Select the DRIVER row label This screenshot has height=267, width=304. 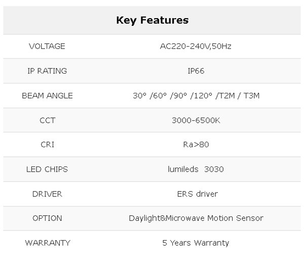47,194
